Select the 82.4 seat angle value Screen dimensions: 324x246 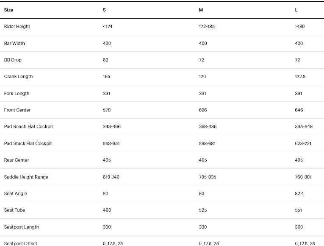(x=299, y=193)
